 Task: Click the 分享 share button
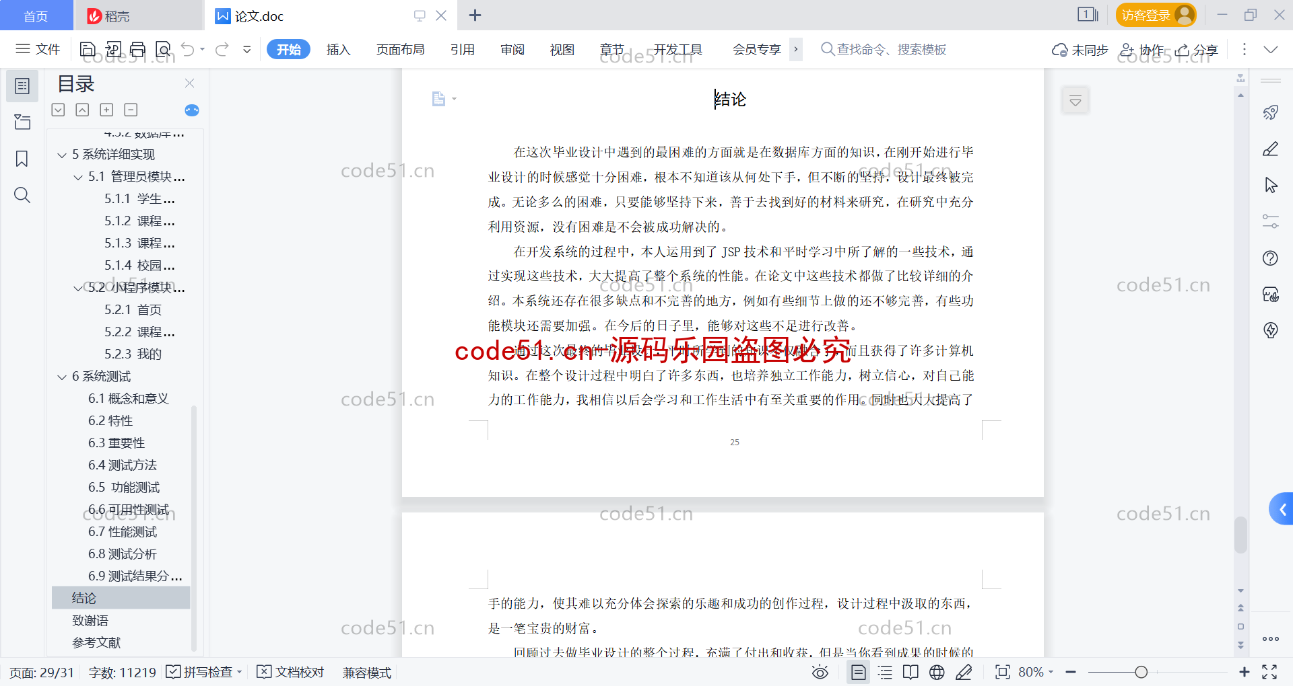pyautogui.click(x=1197, y=50)
